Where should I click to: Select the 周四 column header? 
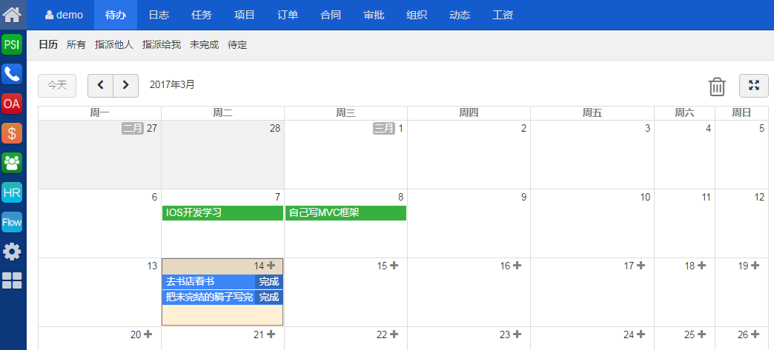(469, 113)
